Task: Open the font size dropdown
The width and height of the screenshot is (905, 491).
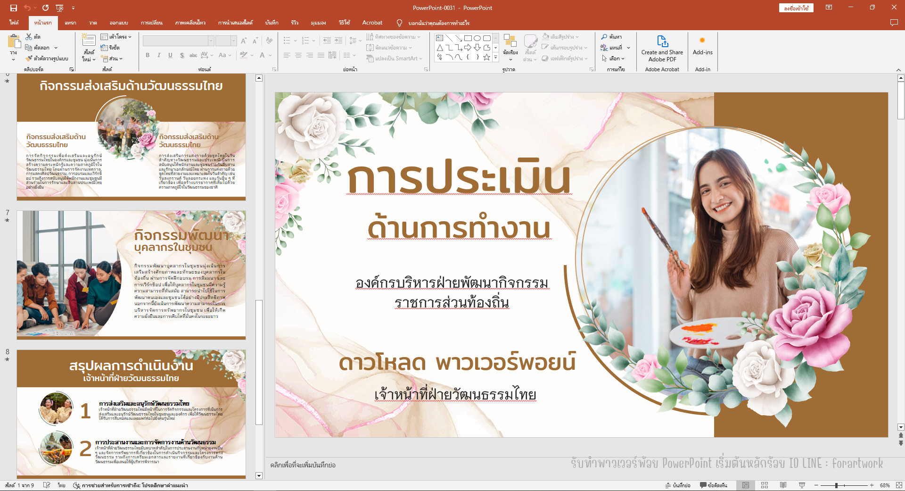Action: point(233,41)
